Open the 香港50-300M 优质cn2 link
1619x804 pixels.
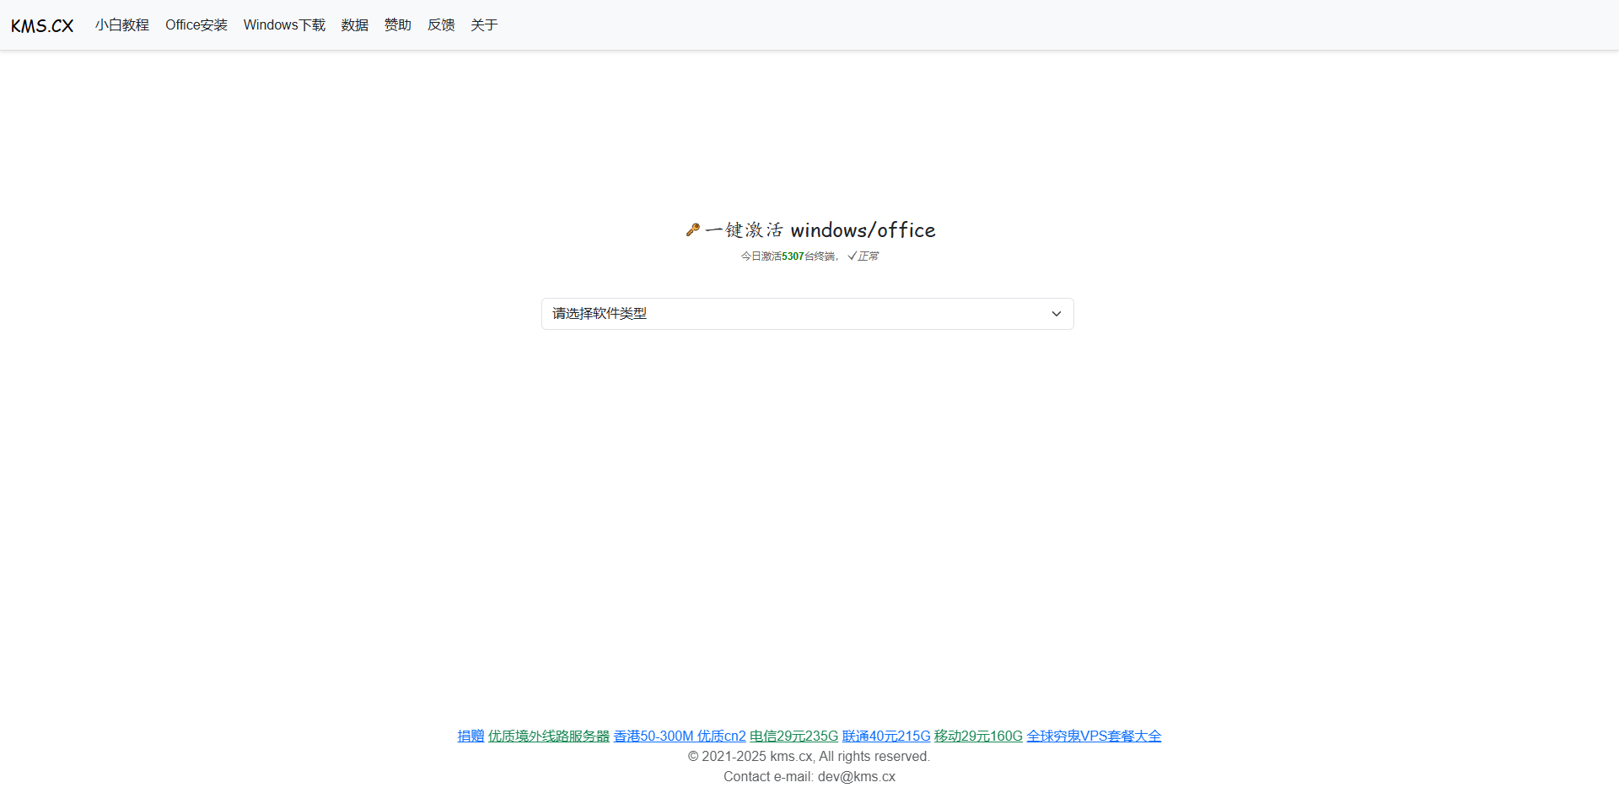[680, 736]
